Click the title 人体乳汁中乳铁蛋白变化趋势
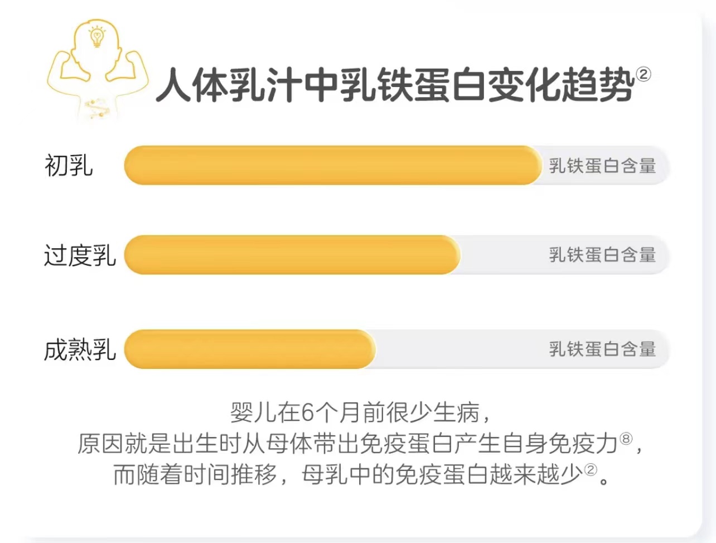Image resolution: width=716 pixels, height=543 pixels. [x=395, y=85]
